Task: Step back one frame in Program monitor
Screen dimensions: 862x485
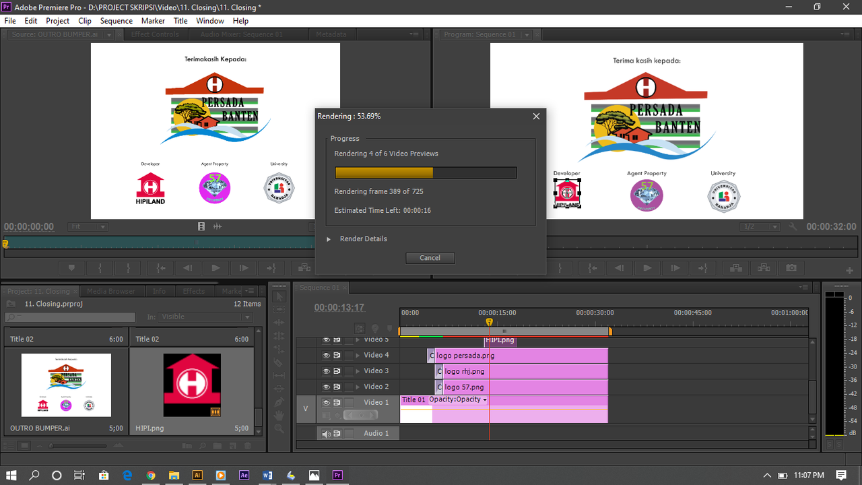Action: [x=620, y=268]
